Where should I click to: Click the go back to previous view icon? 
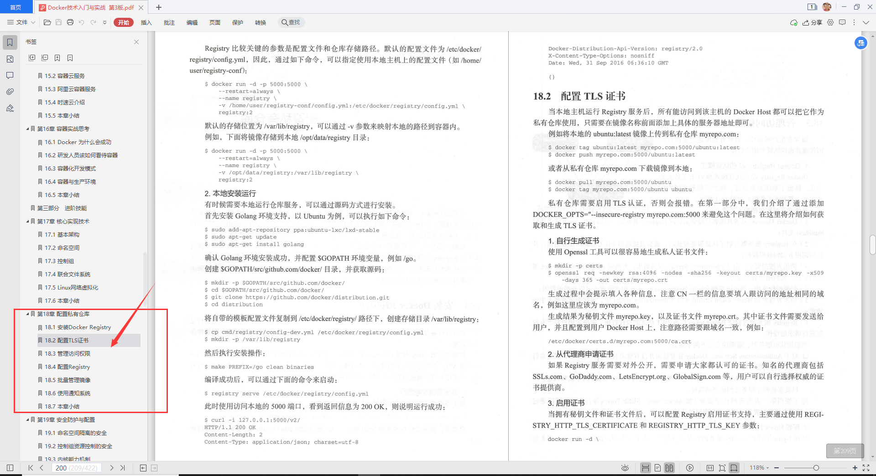click(143, 468)
